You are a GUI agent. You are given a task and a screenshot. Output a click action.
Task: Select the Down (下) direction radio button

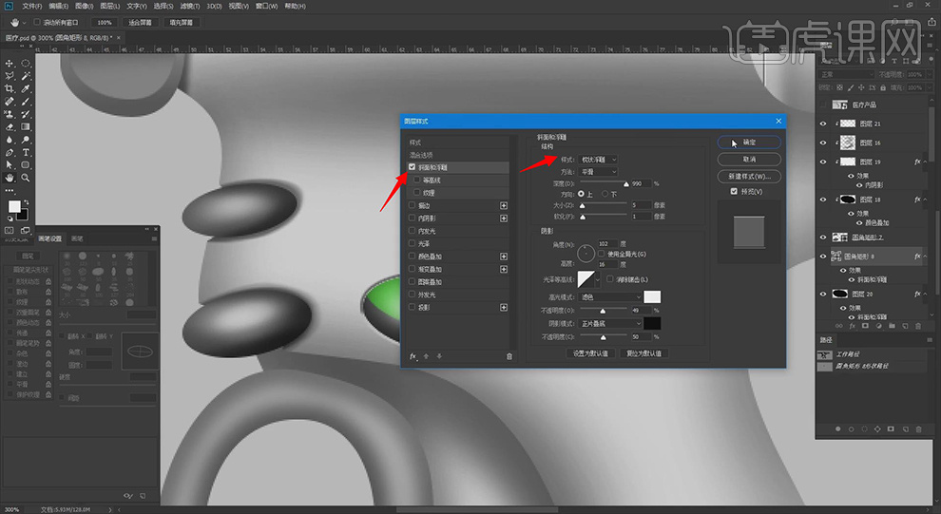(x=605, y=195)
